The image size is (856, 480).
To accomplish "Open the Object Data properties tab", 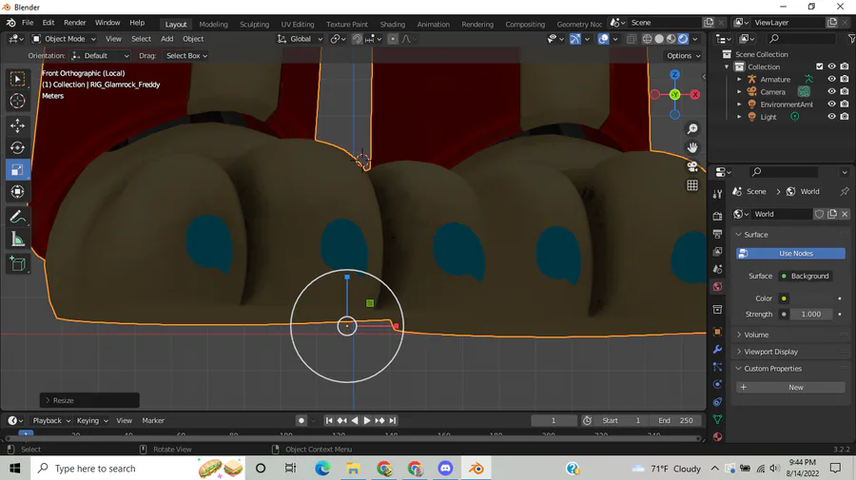I will click(717, 419).
